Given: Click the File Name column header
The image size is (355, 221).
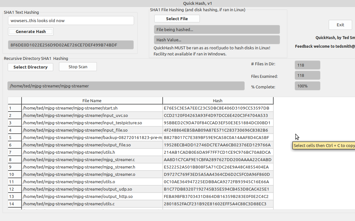Looking at the screenshot, I should (92, 101).
